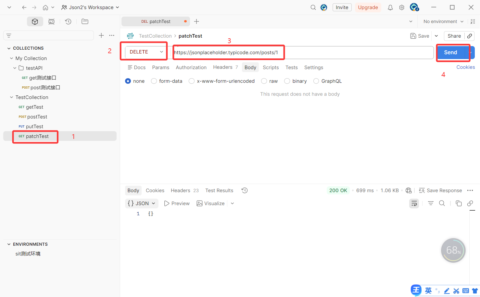
Task: Open the Tests tab
Action: (291, 68)
